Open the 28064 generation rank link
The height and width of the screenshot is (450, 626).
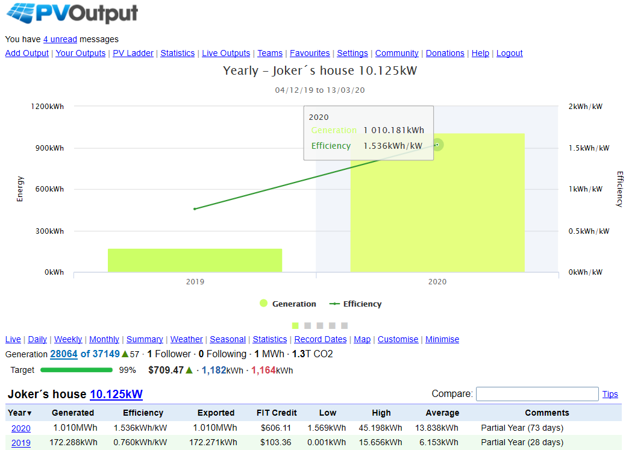point(63,354)
